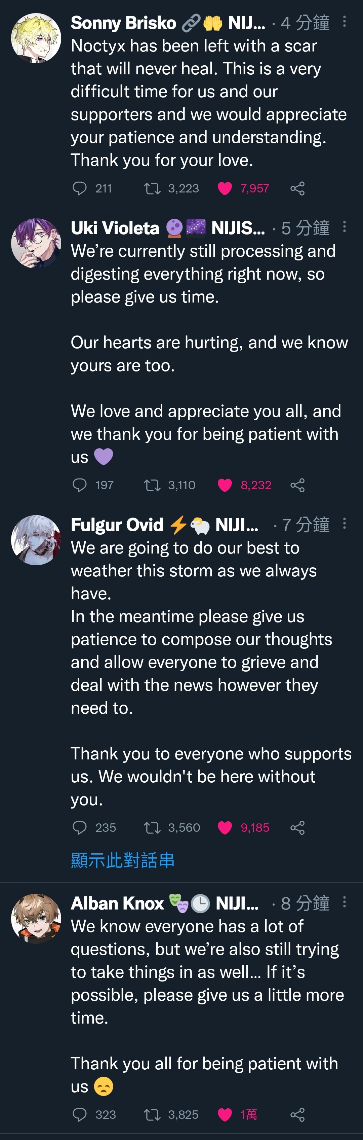Unlike Sonny Brisko's tweet heart

[x=225, y=188]
